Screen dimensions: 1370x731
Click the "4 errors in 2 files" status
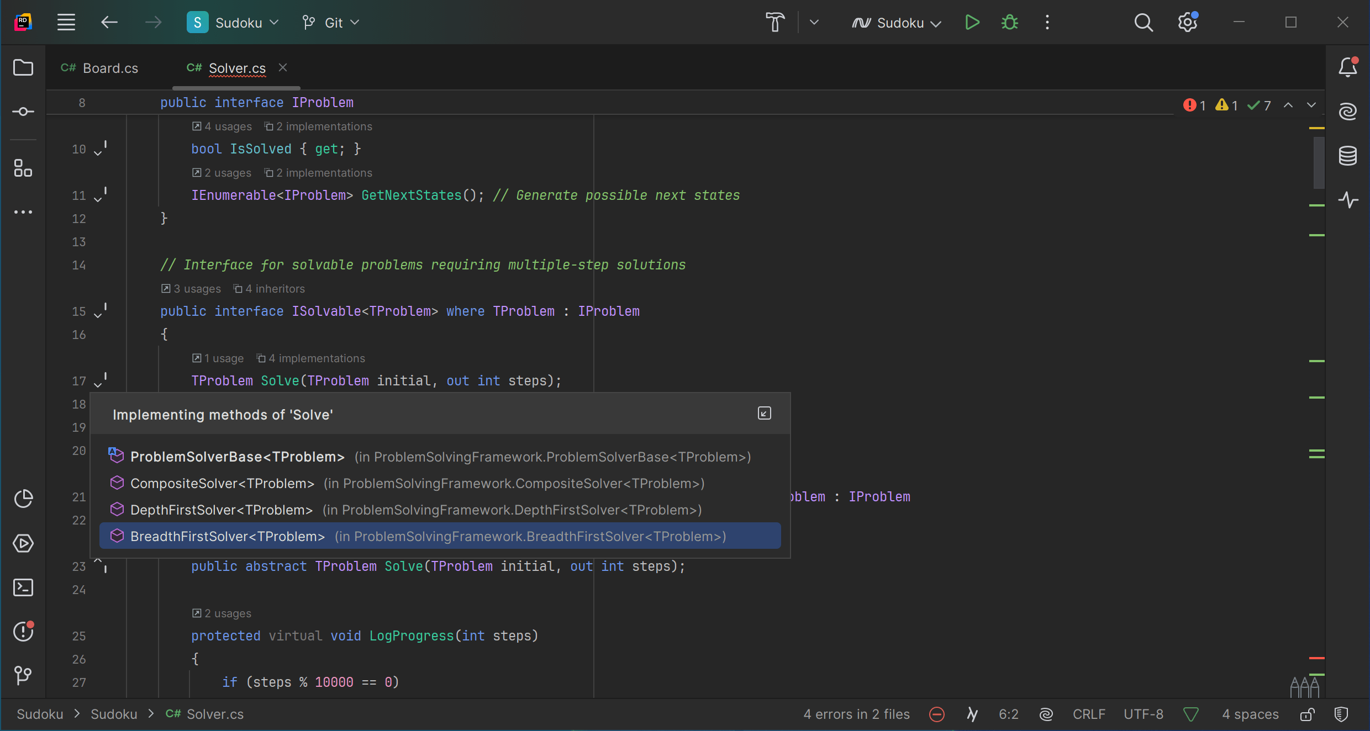point(856,714)
